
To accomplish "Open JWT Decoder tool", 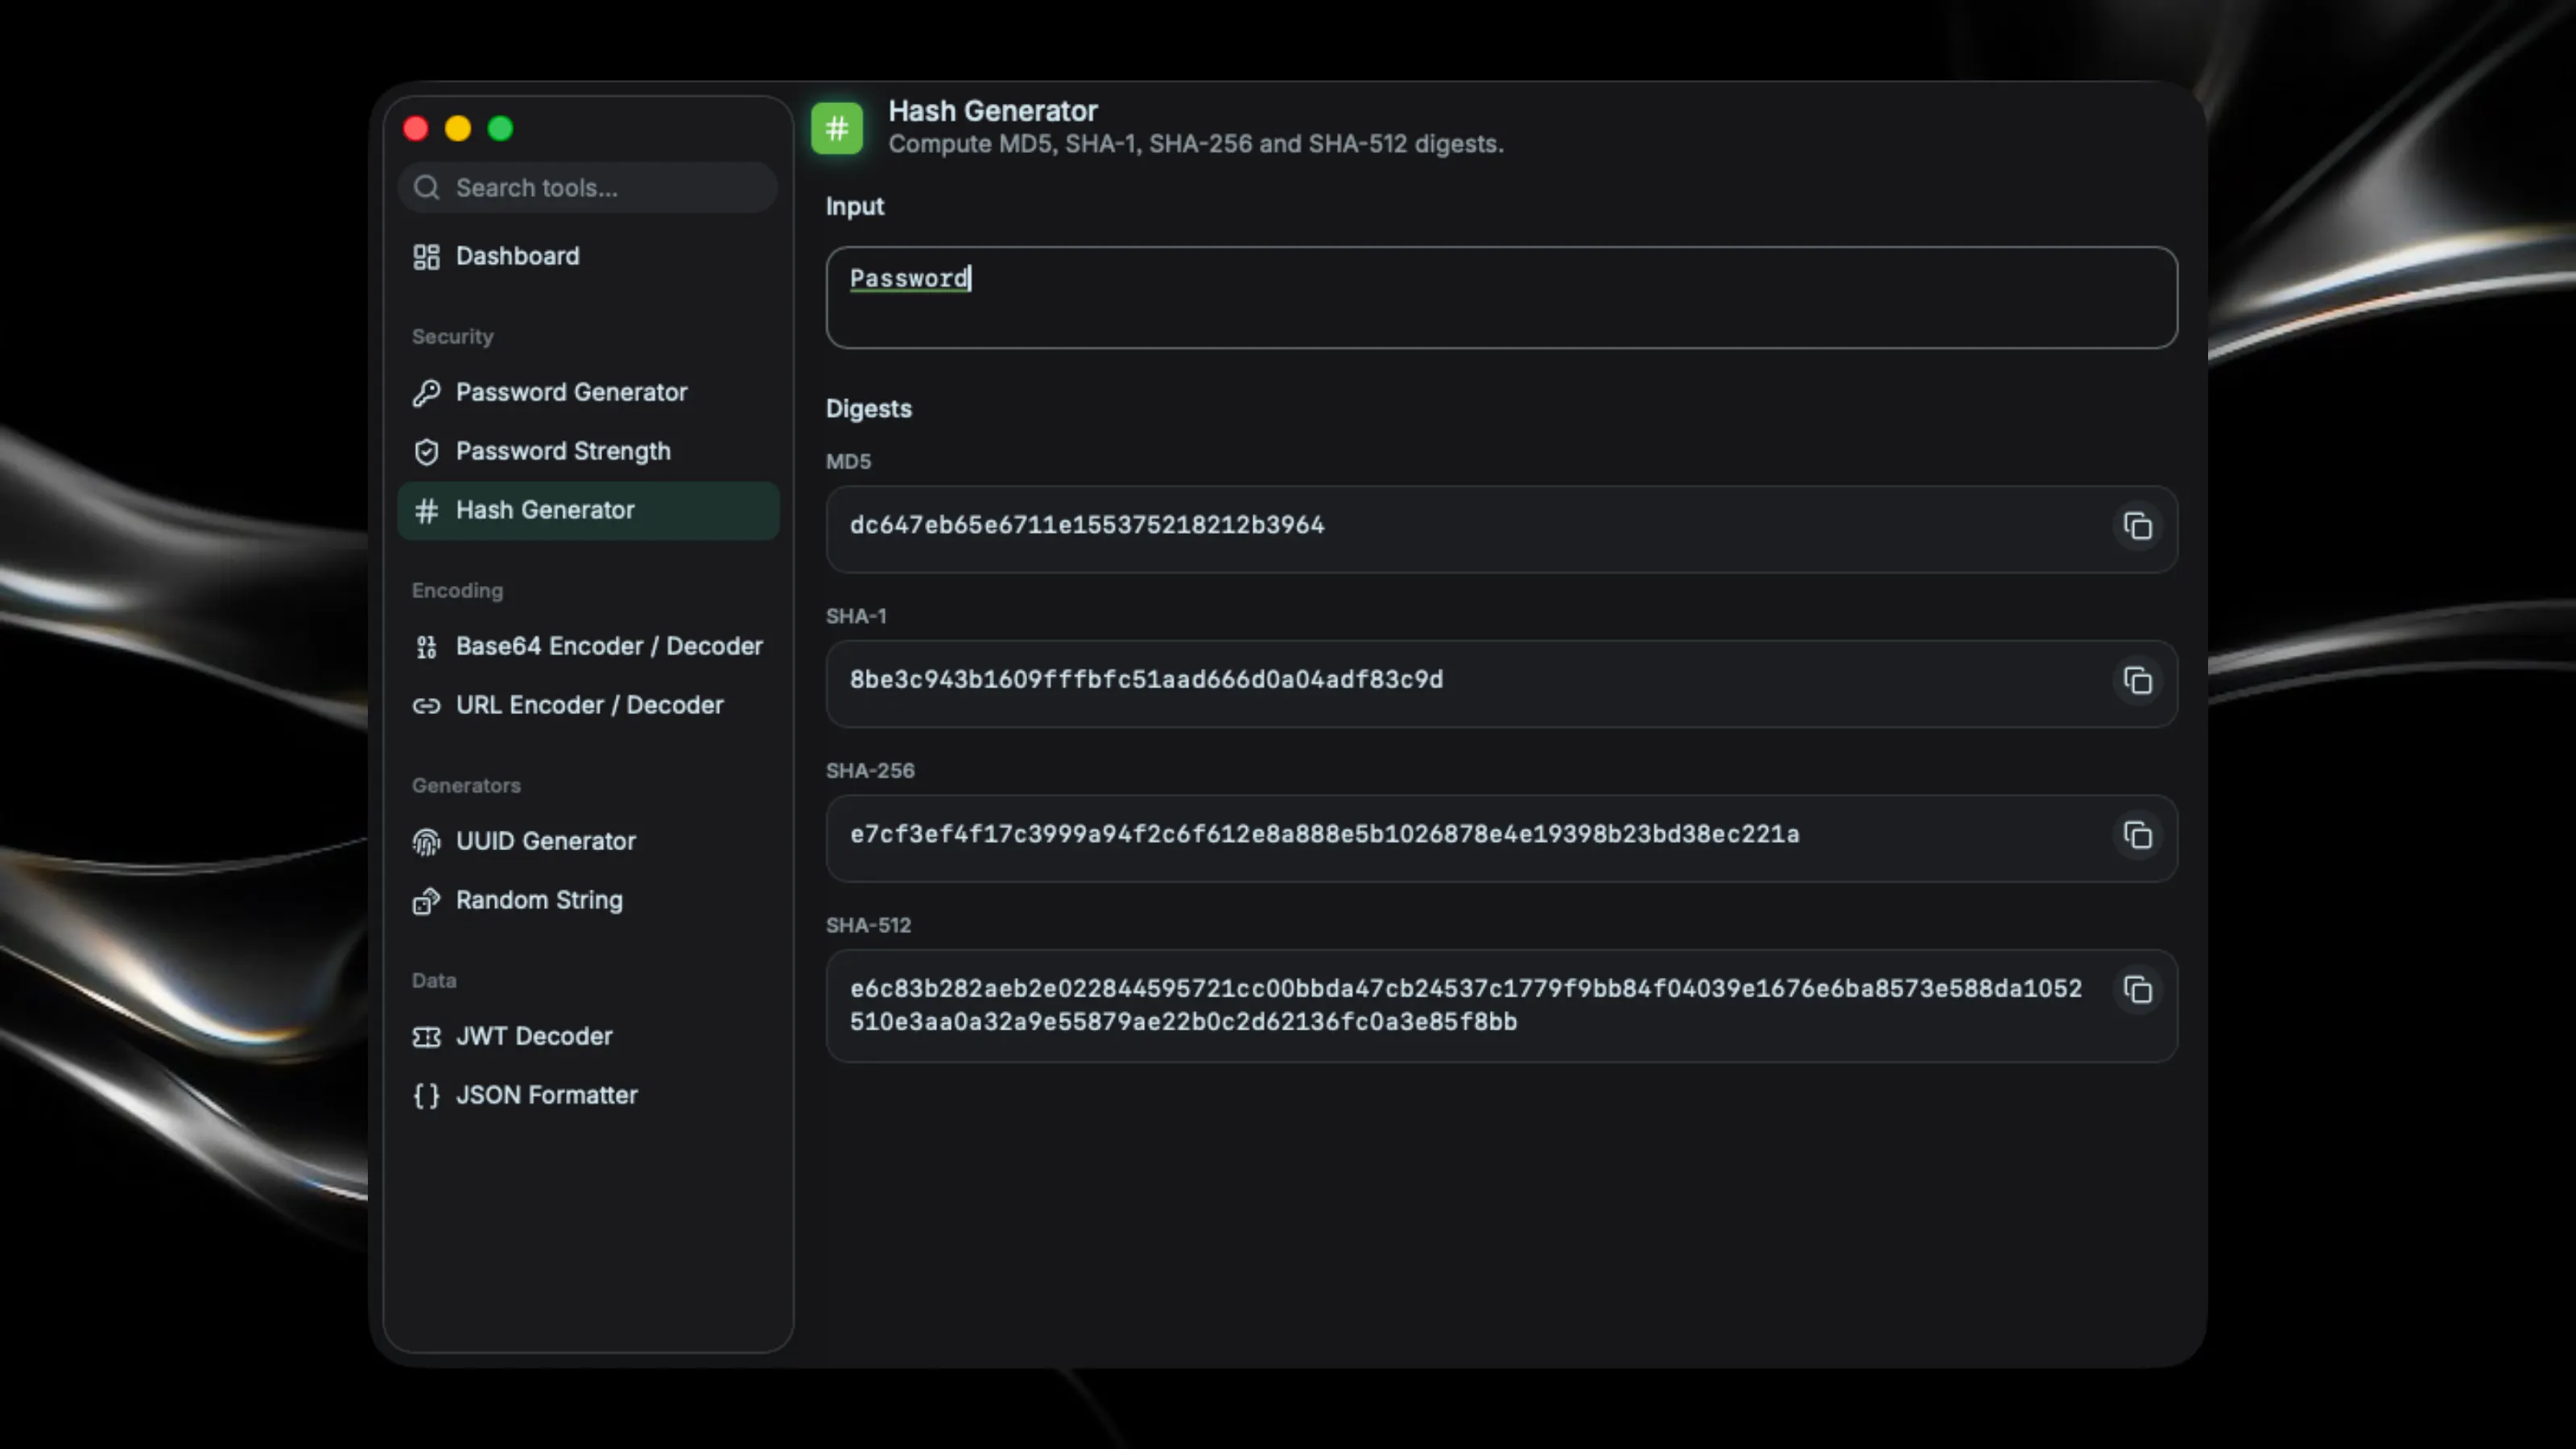I will tap(588, 1037).
